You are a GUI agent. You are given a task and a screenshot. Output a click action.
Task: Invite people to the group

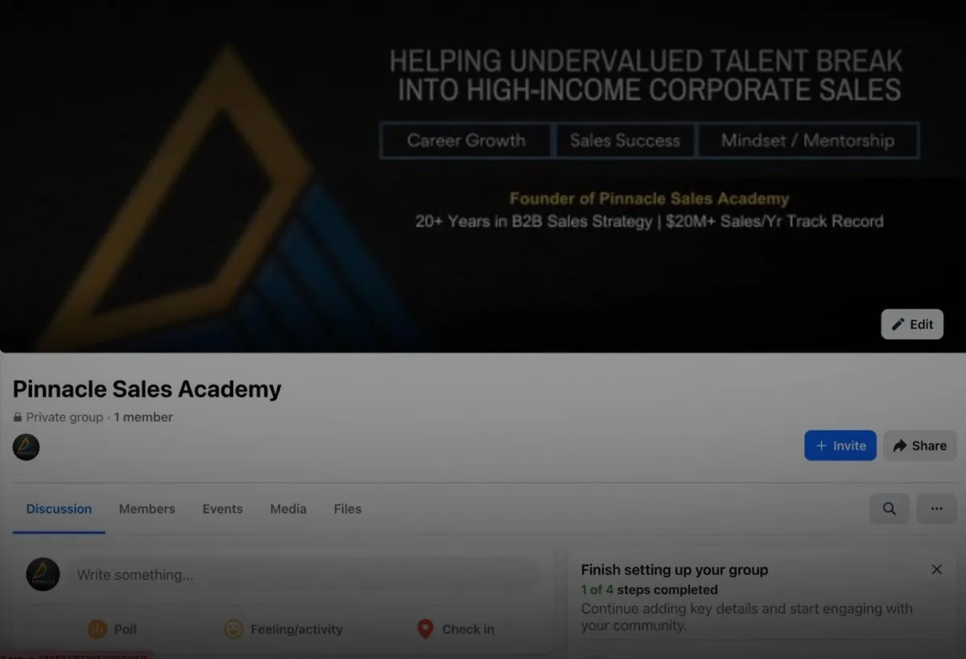pos(840,446)
